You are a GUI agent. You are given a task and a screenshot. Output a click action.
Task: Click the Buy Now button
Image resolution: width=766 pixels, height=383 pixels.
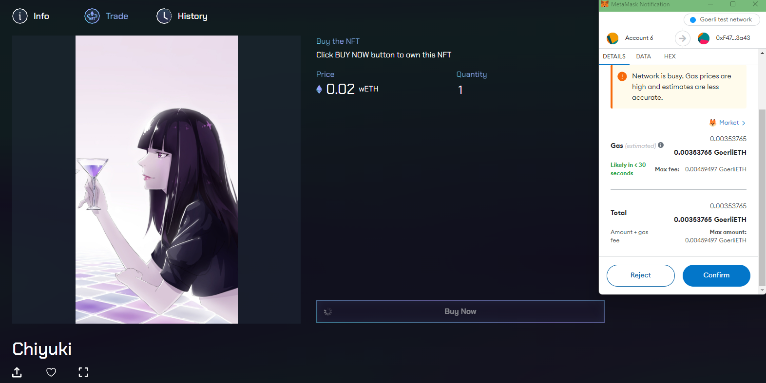(460, 311)
